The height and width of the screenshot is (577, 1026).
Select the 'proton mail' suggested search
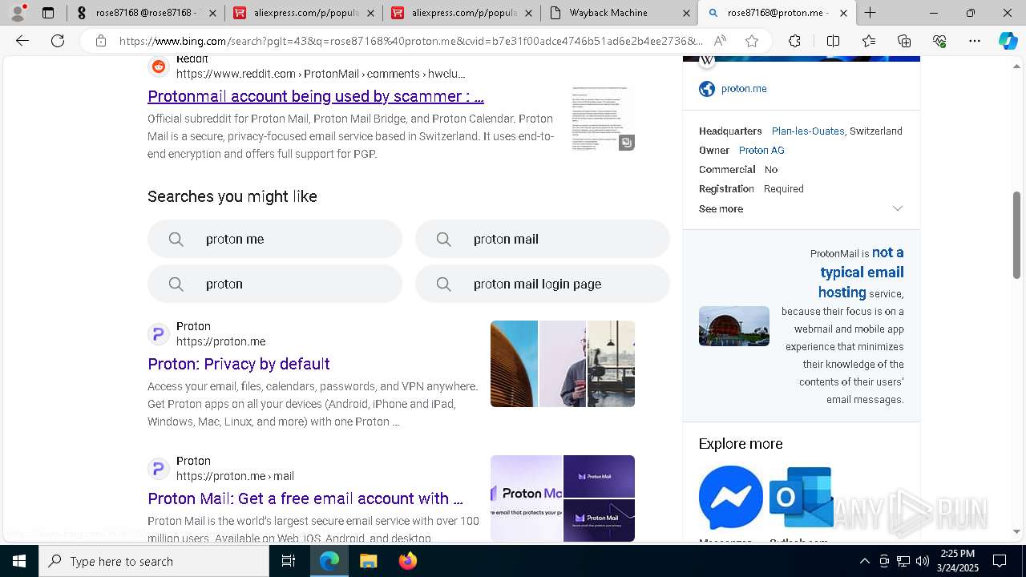point(543,239)
